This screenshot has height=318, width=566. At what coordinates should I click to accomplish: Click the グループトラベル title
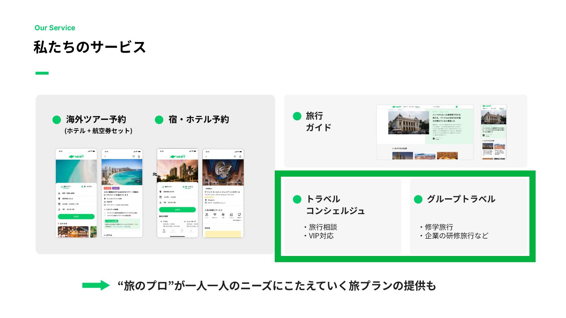pos(461,199)
